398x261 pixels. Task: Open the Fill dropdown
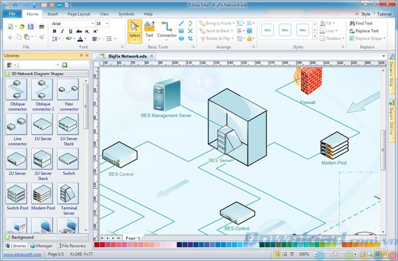tap(327, 23)
